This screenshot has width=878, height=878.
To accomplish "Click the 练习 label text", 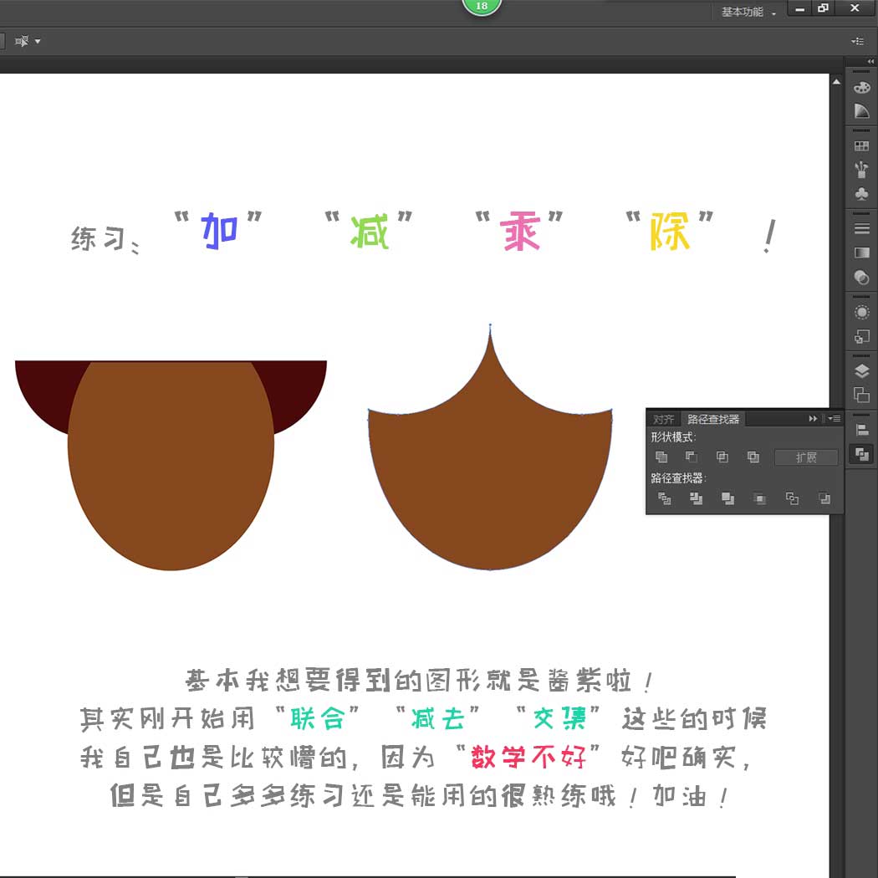I will point(98,238).
